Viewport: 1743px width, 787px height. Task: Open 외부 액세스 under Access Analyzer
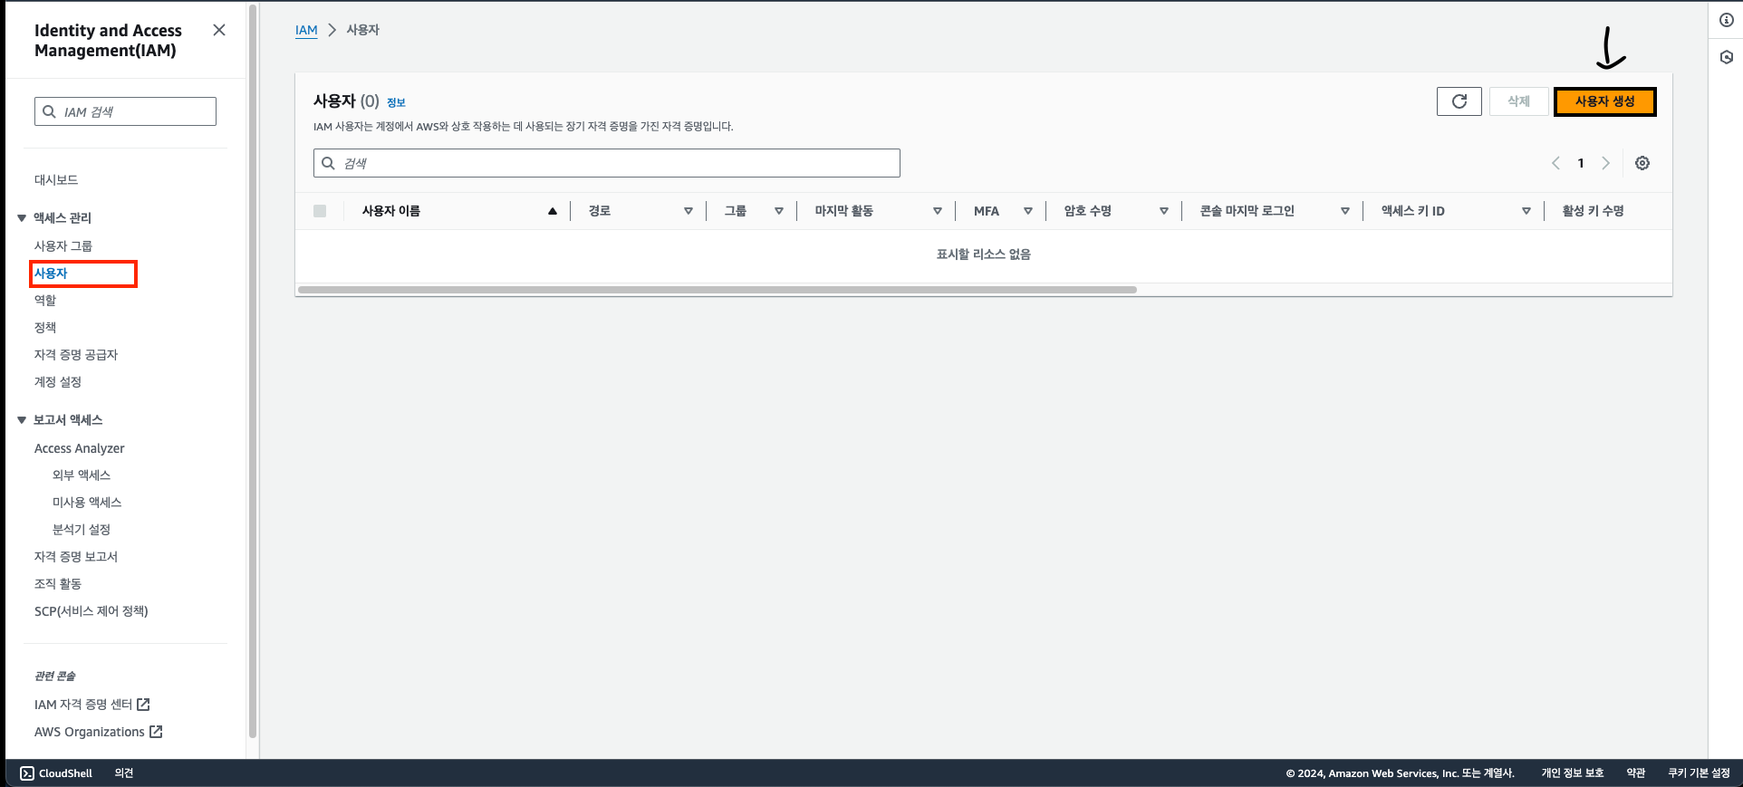point(82,475)
